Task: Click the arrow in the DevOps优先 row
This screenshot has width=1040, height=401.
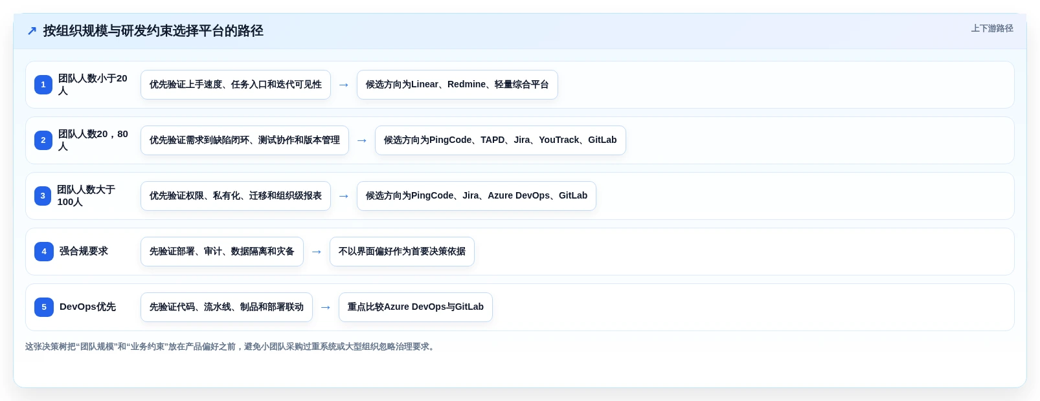Action: [326, 307]
